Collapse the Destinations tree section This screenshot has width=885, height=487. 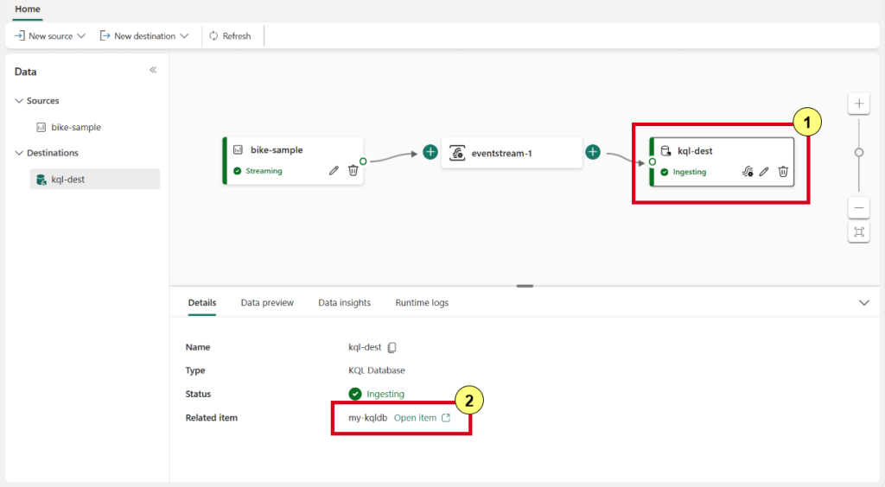[19, 153]
